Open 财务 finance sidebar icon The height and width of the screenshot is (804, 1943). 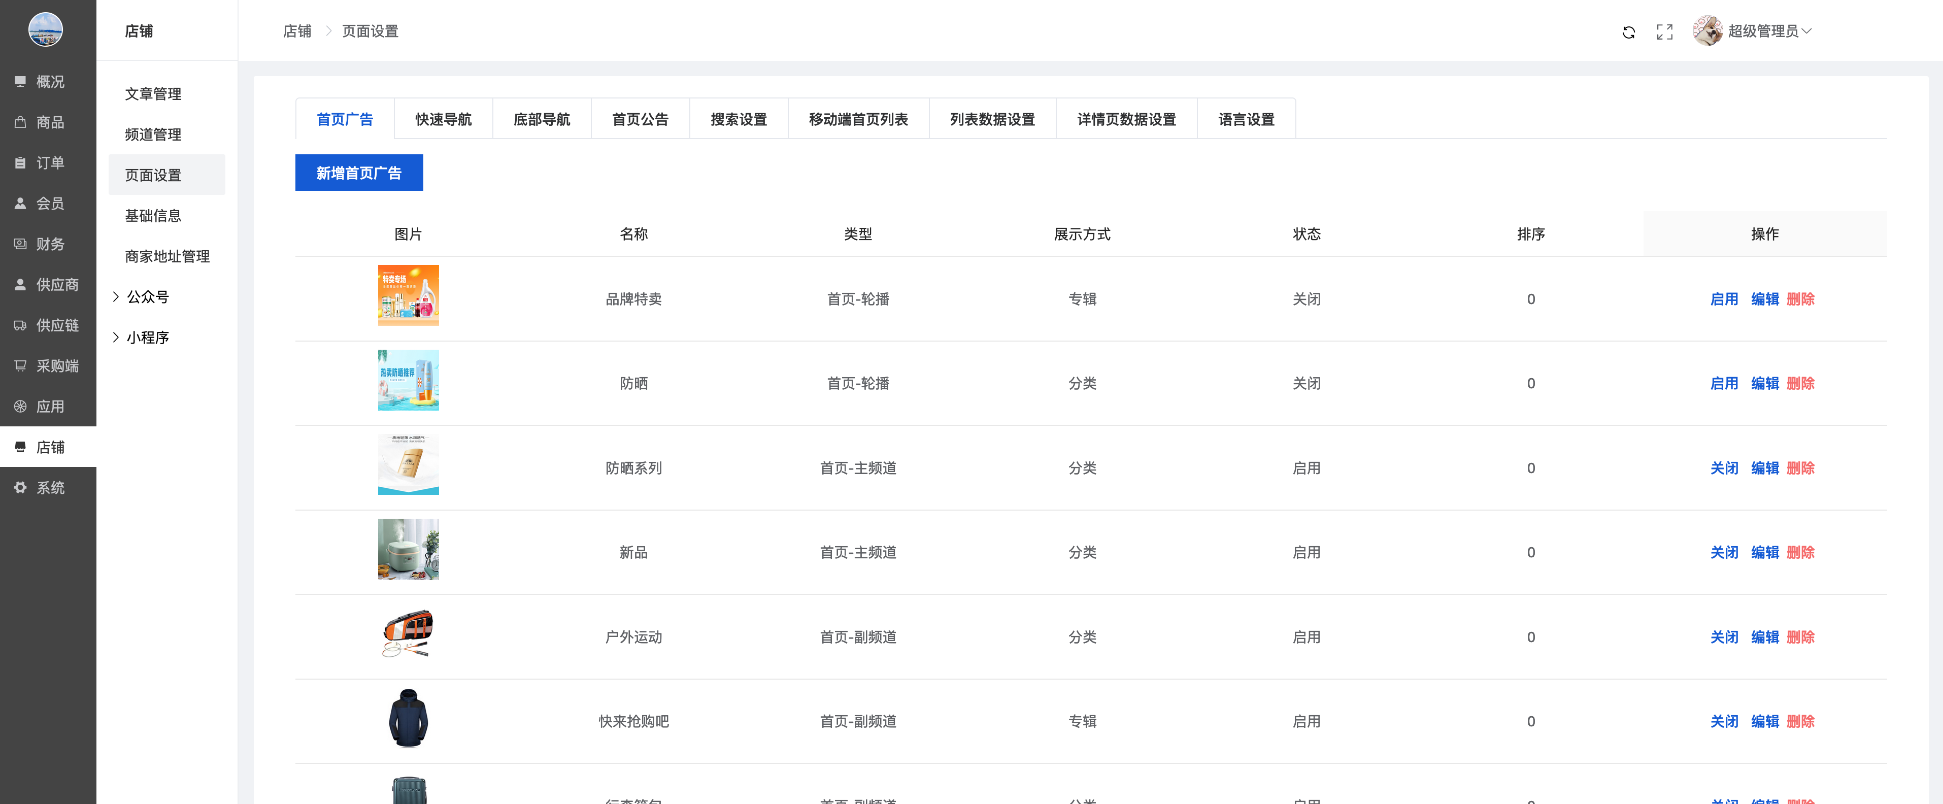[x=20, y=244]
